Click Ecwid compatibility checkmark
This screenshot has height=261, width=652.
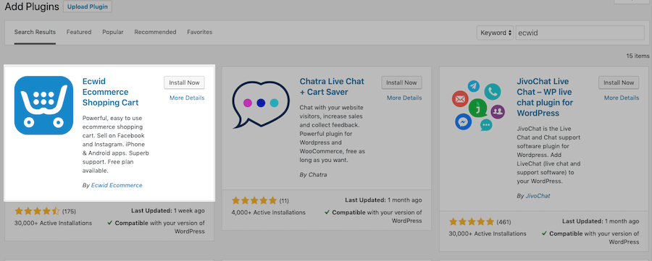[x=110, y=223]
